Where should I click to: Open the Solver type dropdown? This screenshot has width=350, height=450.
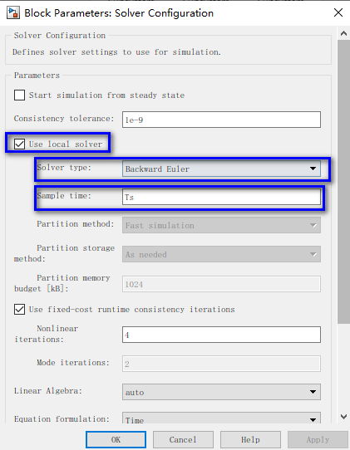(221, 169)
